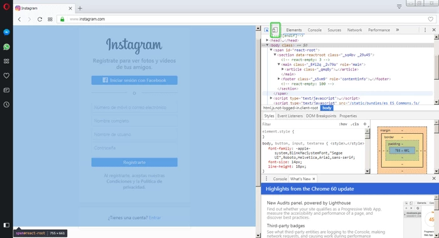Open History clock icon in sidebar
The width and height of the screenshot is (439, 238).
[6, 105]
